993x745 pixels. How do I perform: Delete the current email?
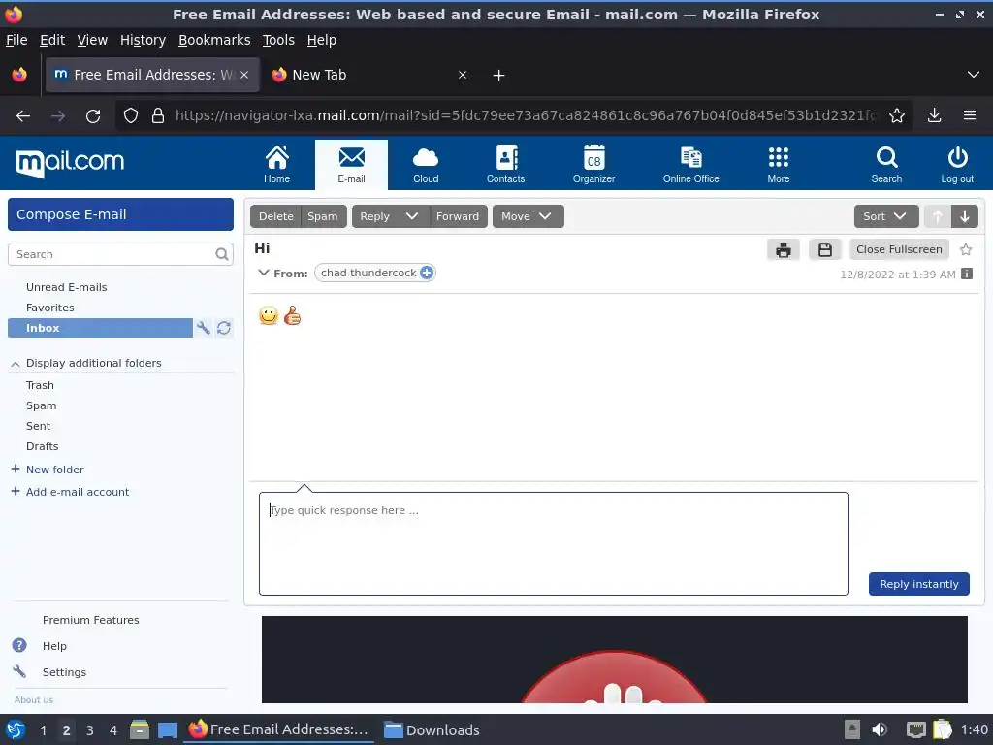[275, 216]
